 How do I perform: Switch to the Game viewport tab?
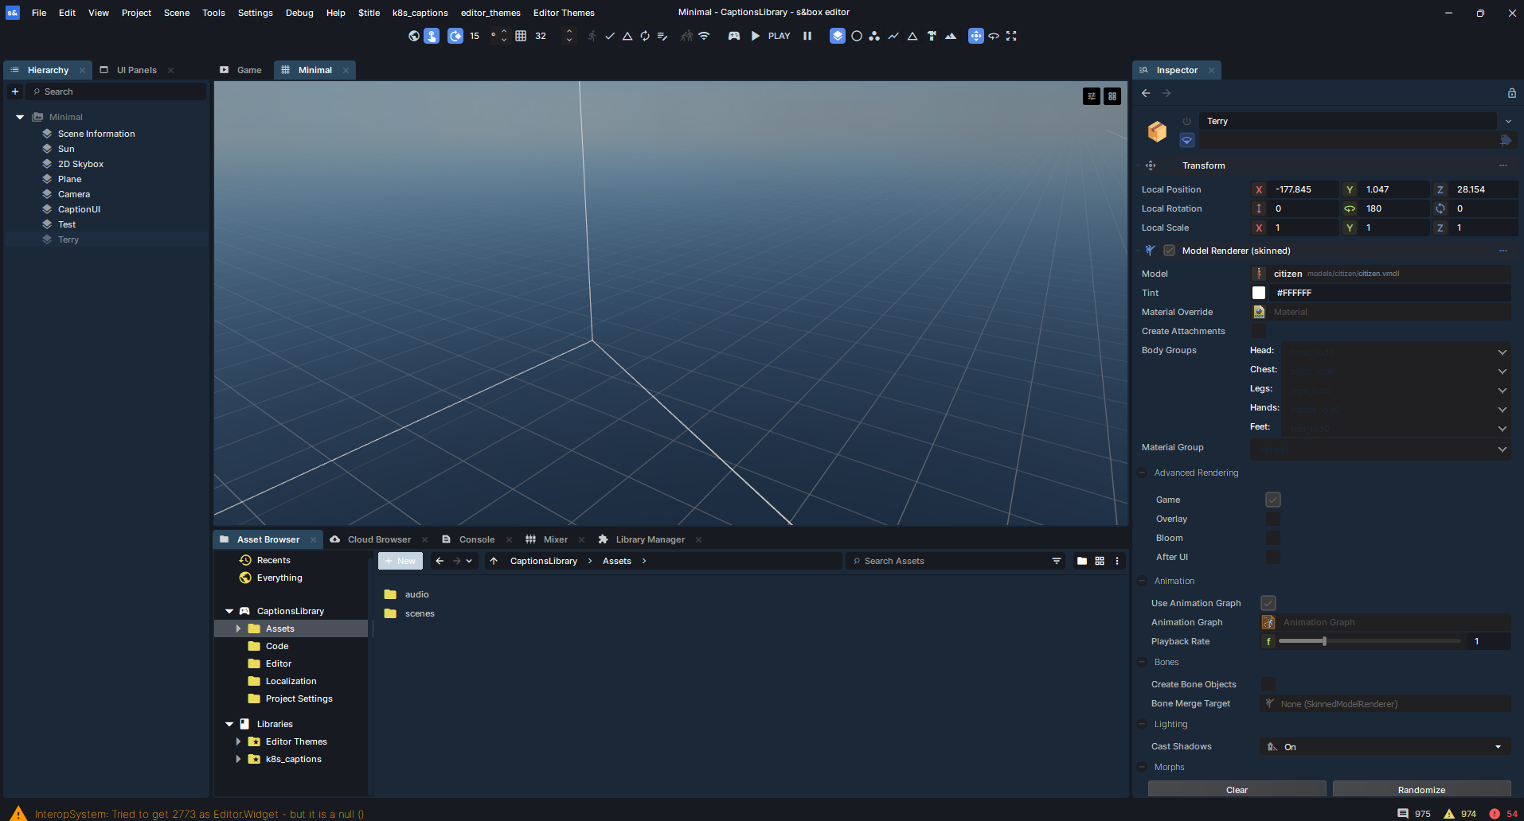point(241,70)
